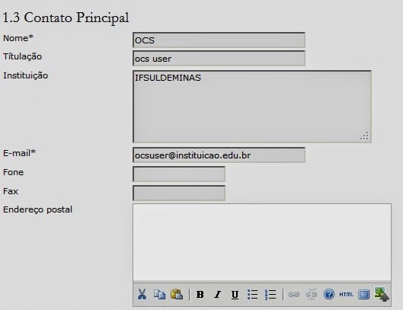This screenshot has width=403, height=310.
Task: Click the E-mail* label
Action: point(19,153)
